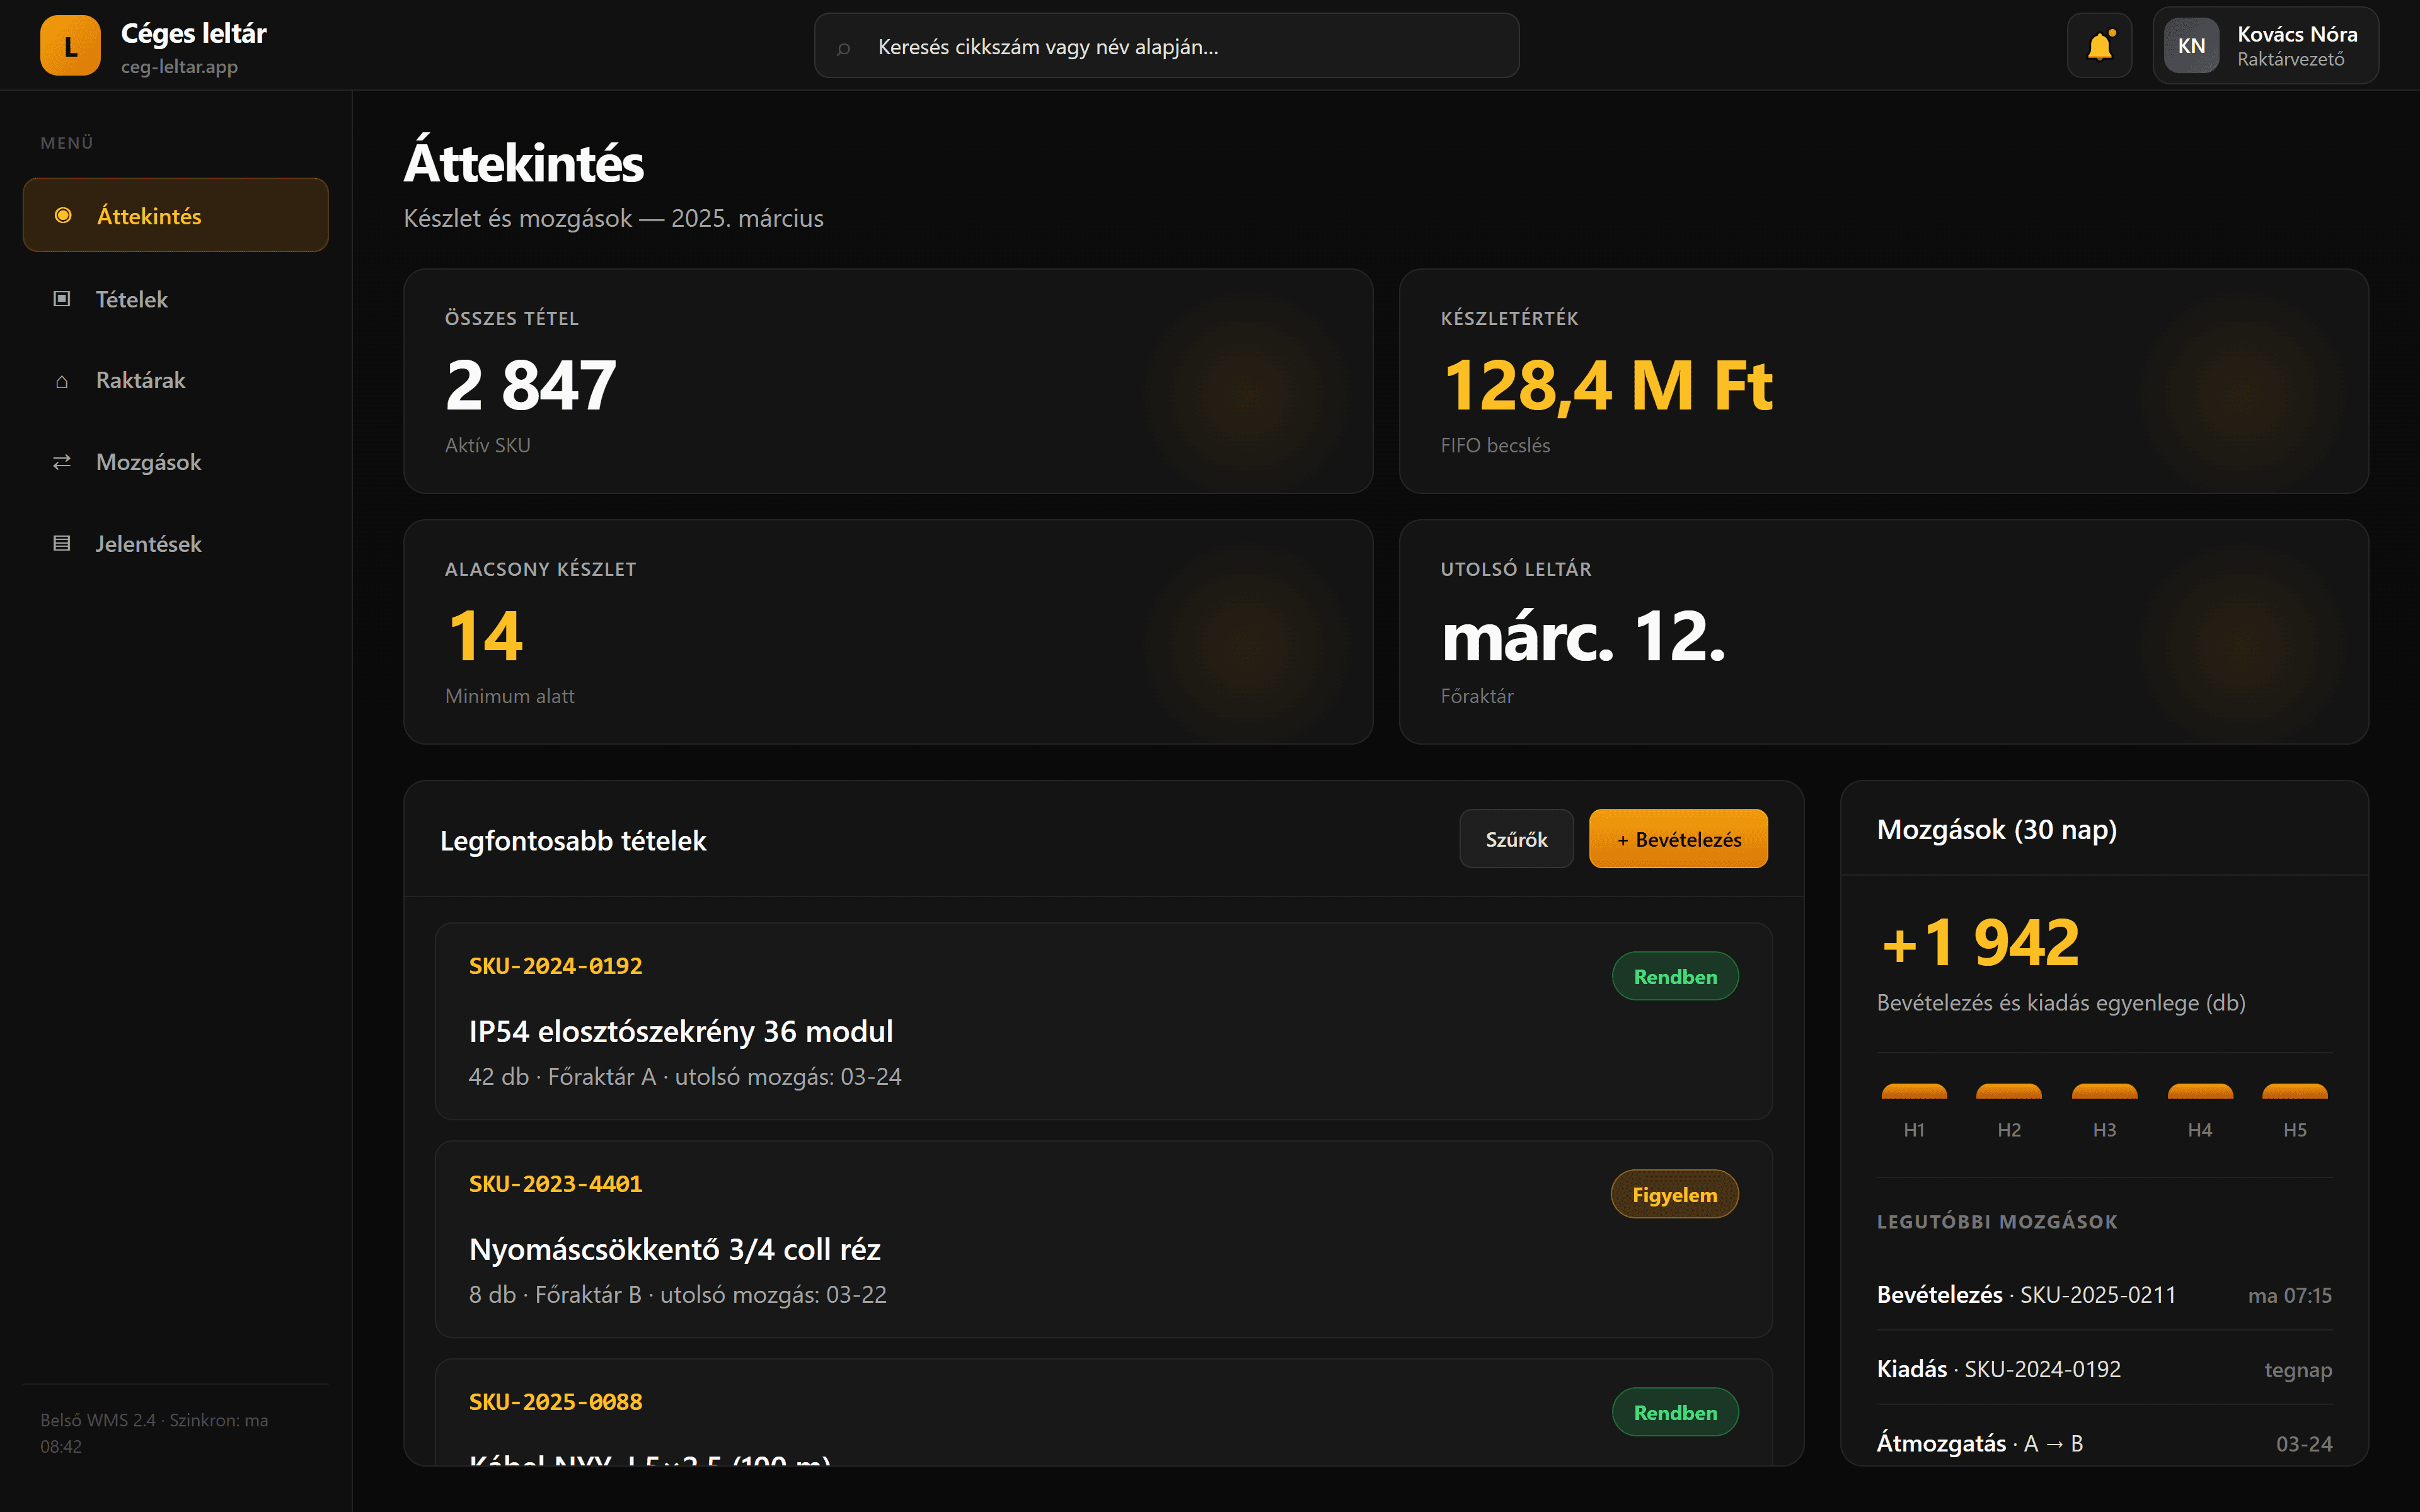Click the KN user avatar

2191,45
